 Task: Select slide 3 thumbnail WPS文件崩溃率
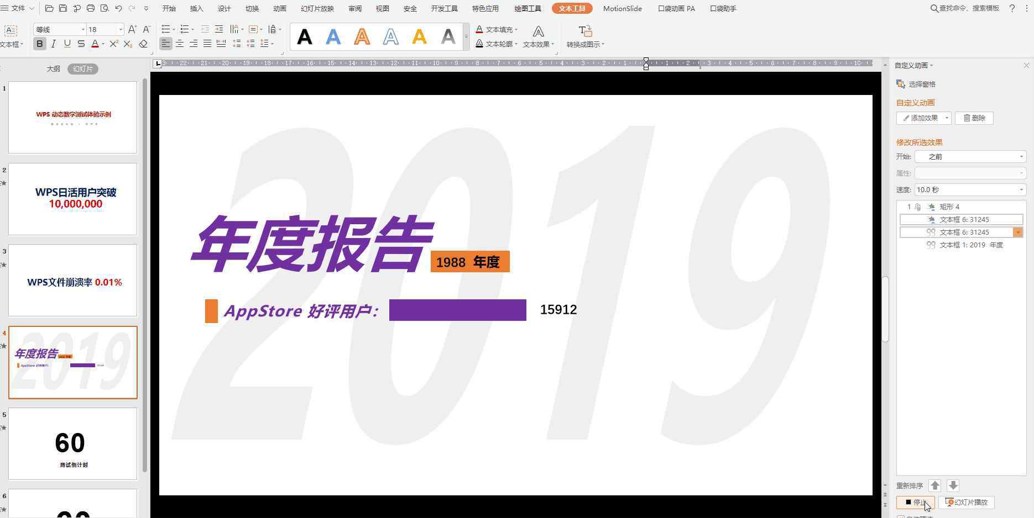[x=72, y=281]
